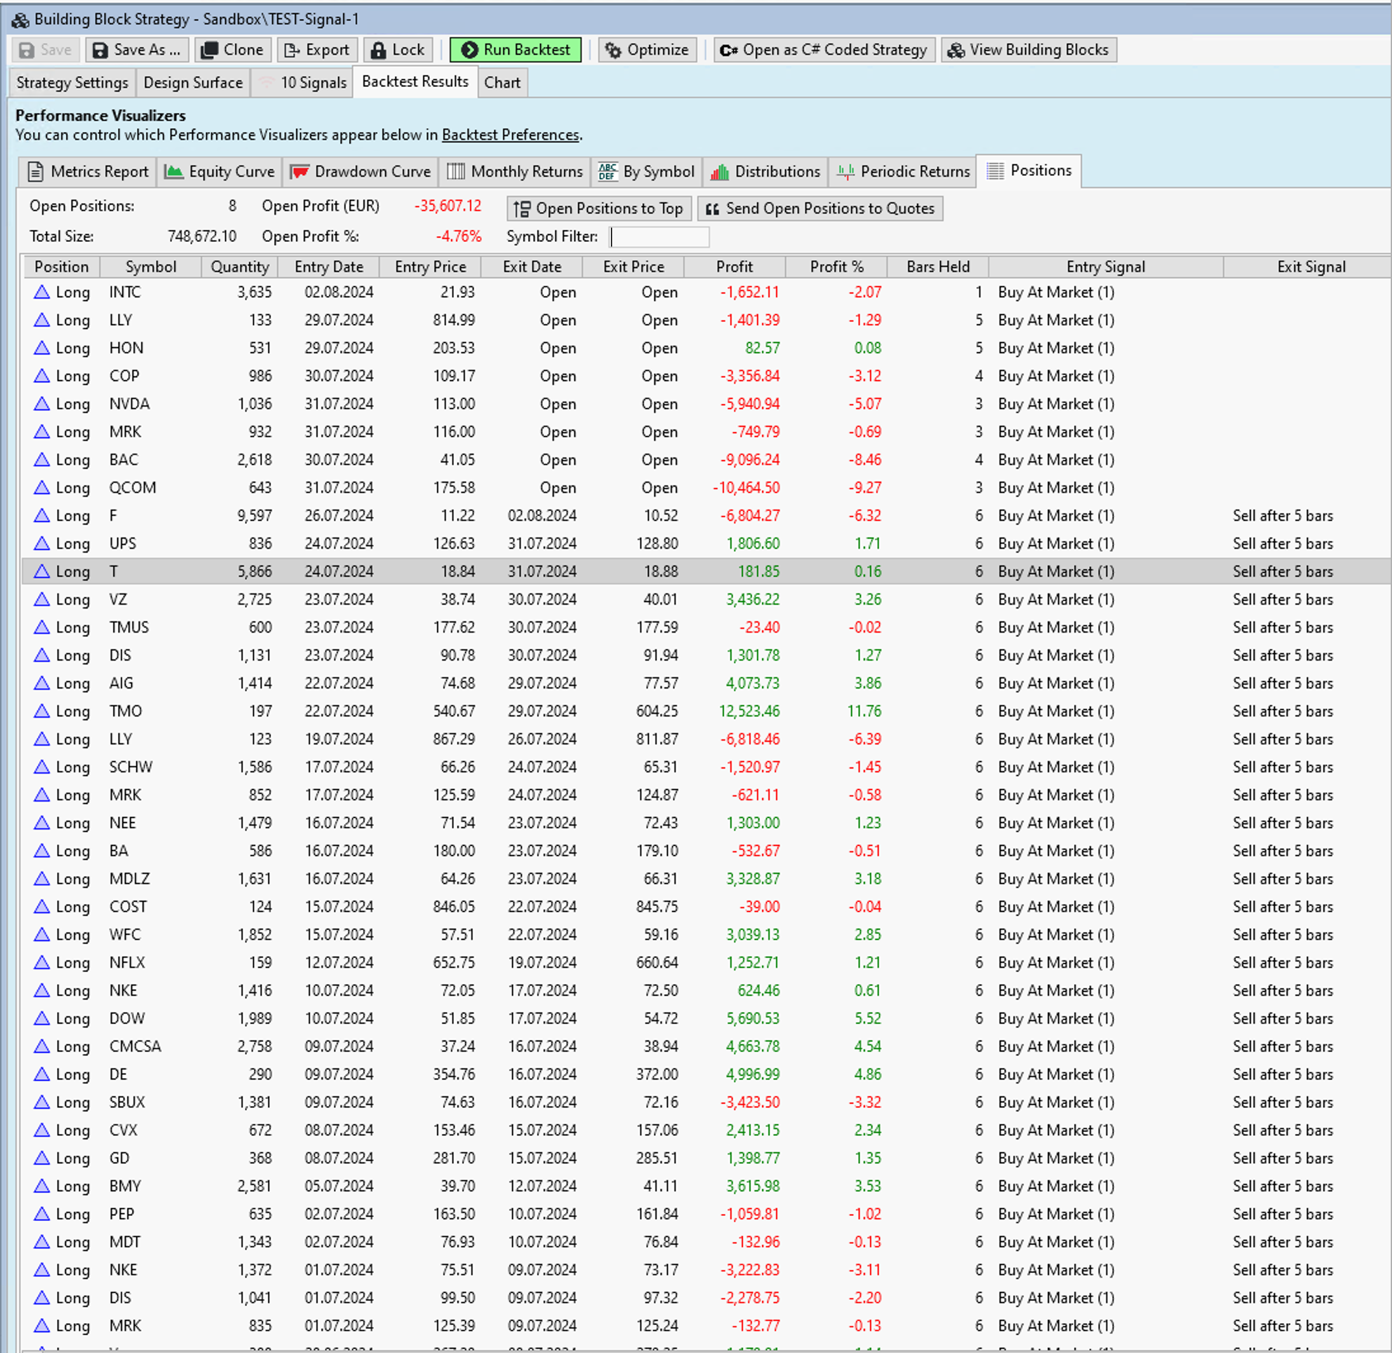Sort by Entry Signal column header

(x=1106, y=267)
